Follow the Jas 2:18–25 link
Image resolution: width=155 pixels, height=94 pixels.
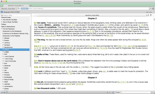[x=50, y=35]
